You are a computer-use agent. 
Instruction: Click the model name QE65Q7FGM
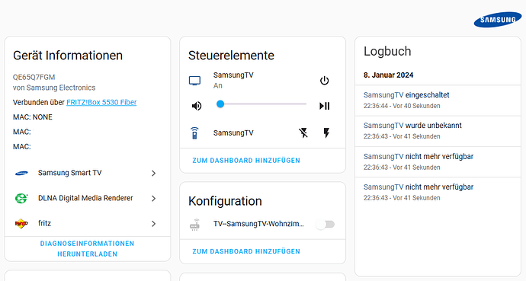point(34,78)
